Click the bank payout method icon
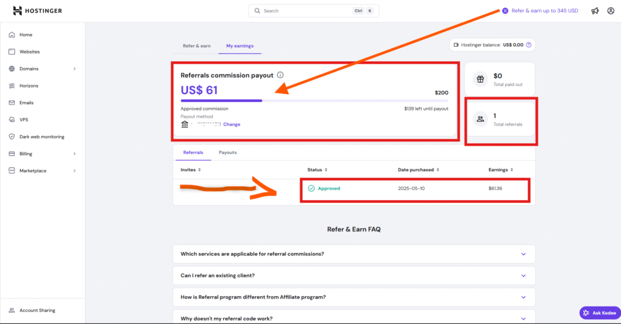The height and width of the screenshot is (324, 621). click(184, 124)
